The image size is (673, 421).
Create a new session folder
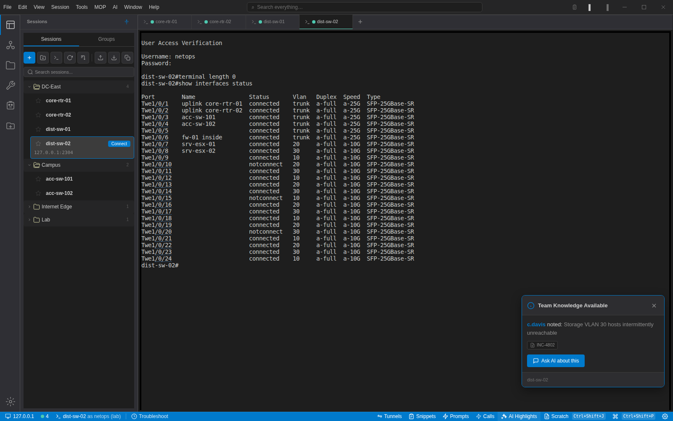tap(43, 58)
